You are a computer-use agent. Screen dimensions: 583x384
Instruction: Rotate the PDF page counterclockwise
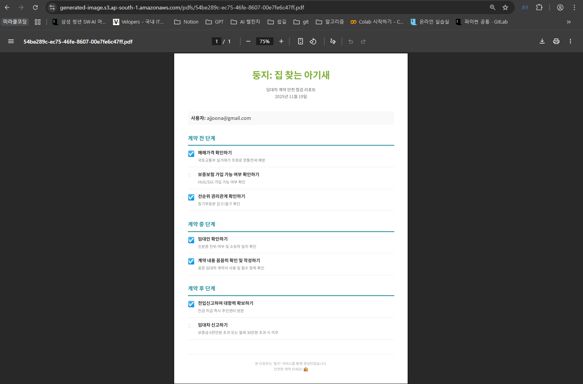(x=313, y=41)
